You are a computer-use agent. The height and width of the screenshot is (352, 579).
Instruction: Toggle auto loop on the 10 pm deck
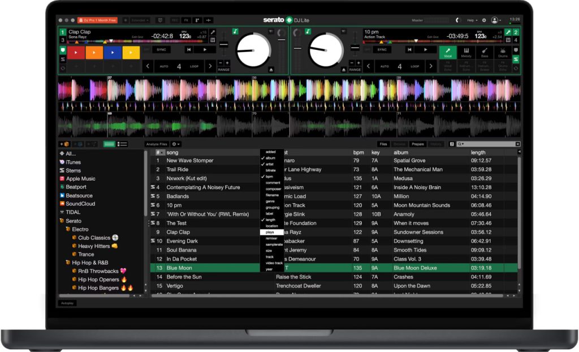pos(384,67)
